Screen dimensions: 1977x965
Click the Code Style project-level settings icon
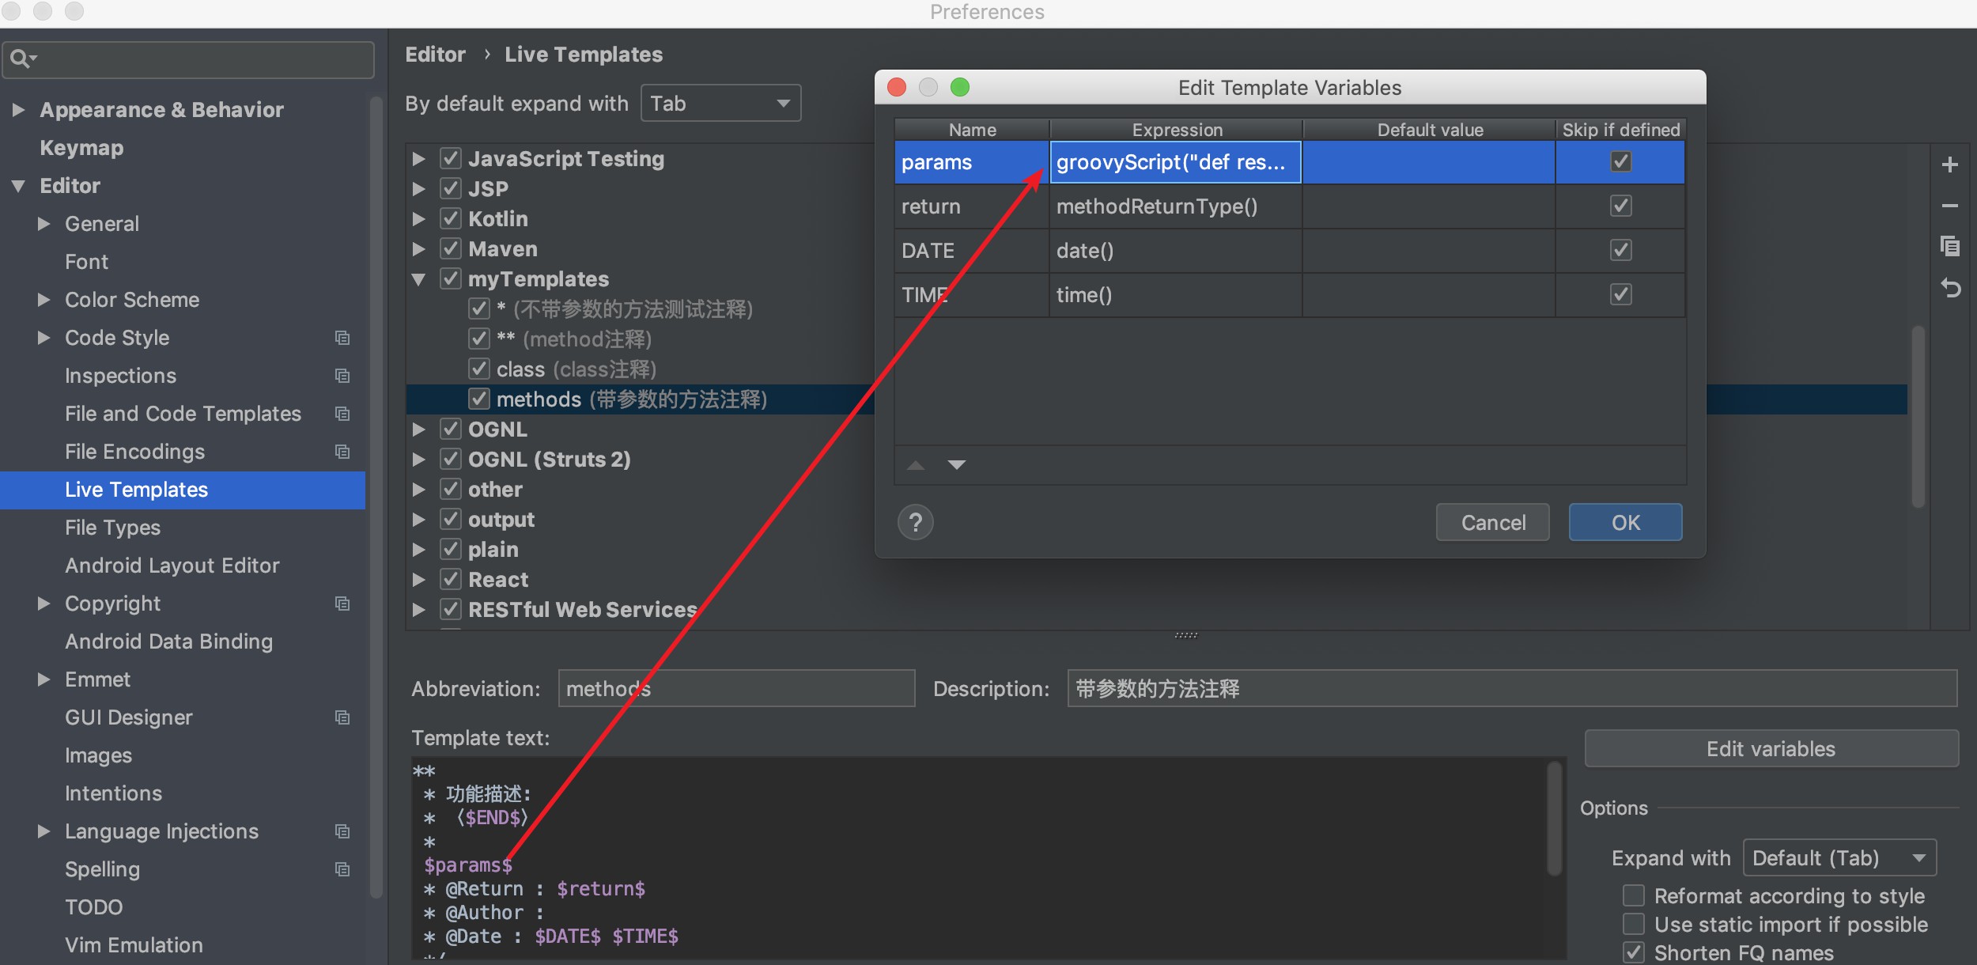pos(342,338)
